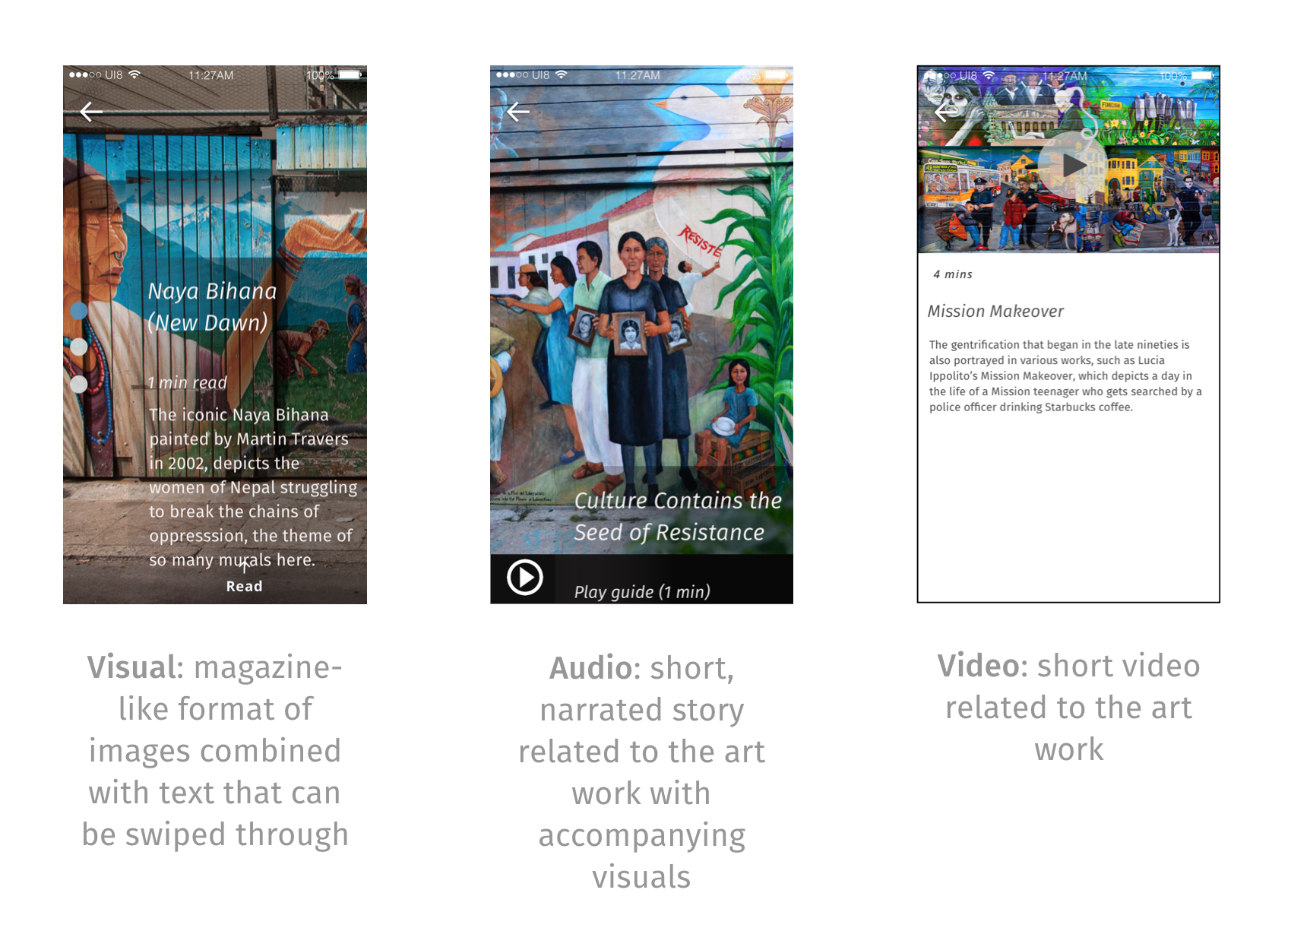Start the audio guide with play button
This screenshot has height=950, width=1310.
pyautogui.click(x=525, y=578)
